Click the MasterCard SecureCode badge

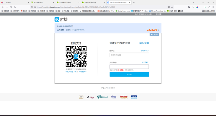tap(124, 97)
